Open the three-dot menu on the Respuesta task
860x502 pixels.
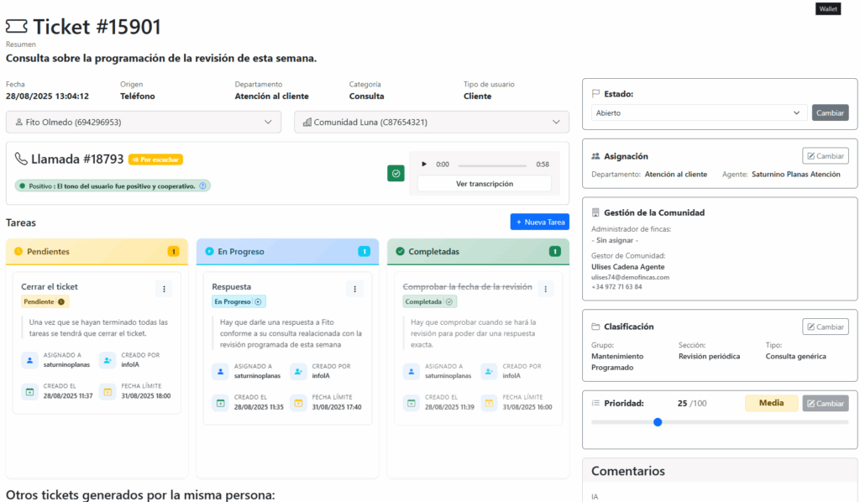355,289
